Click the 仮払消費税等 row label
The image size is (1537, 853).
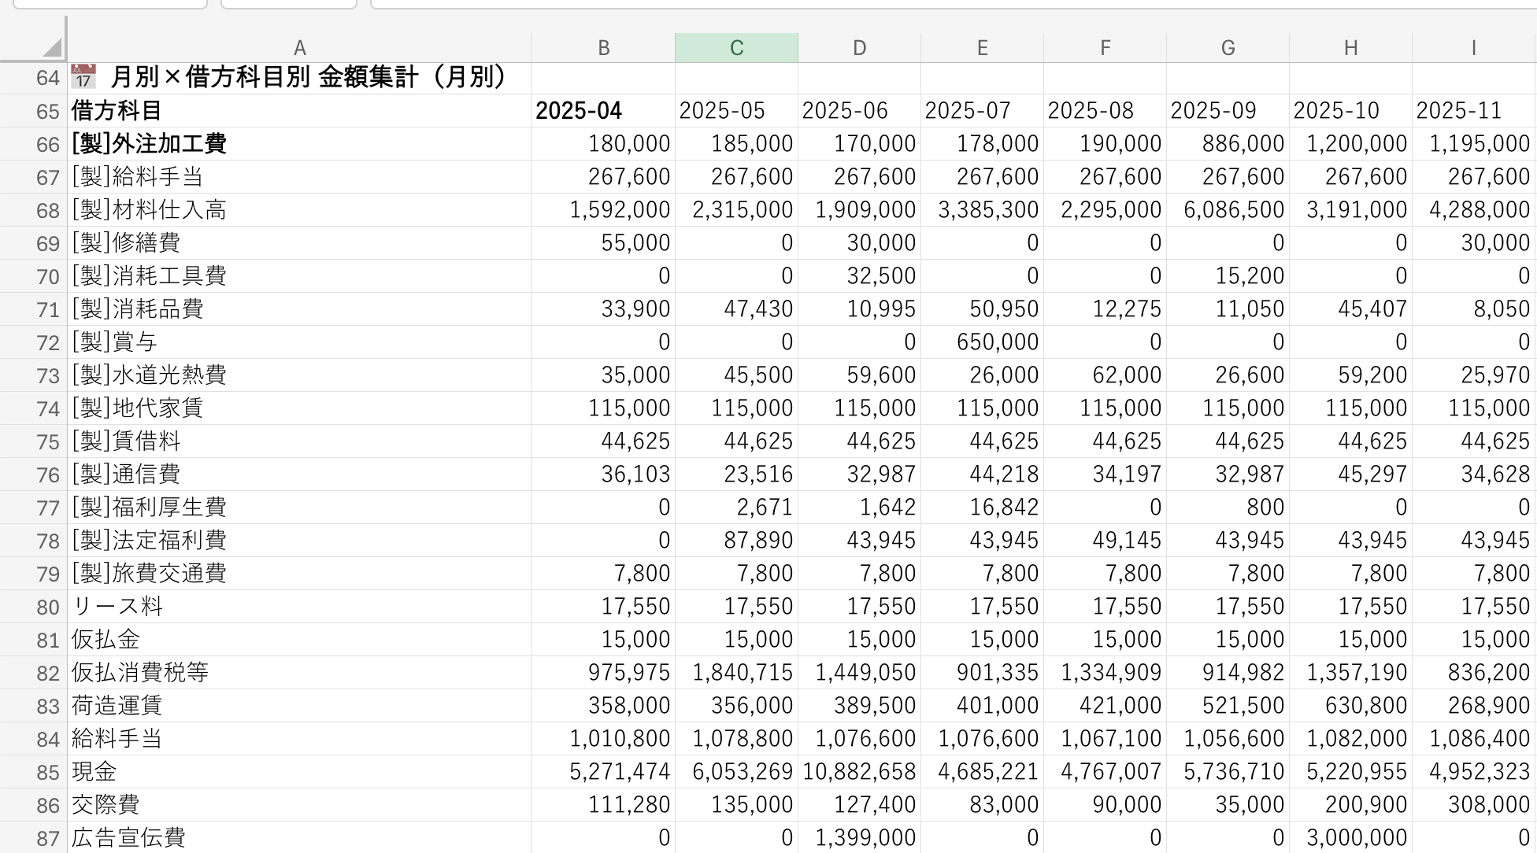140,673
